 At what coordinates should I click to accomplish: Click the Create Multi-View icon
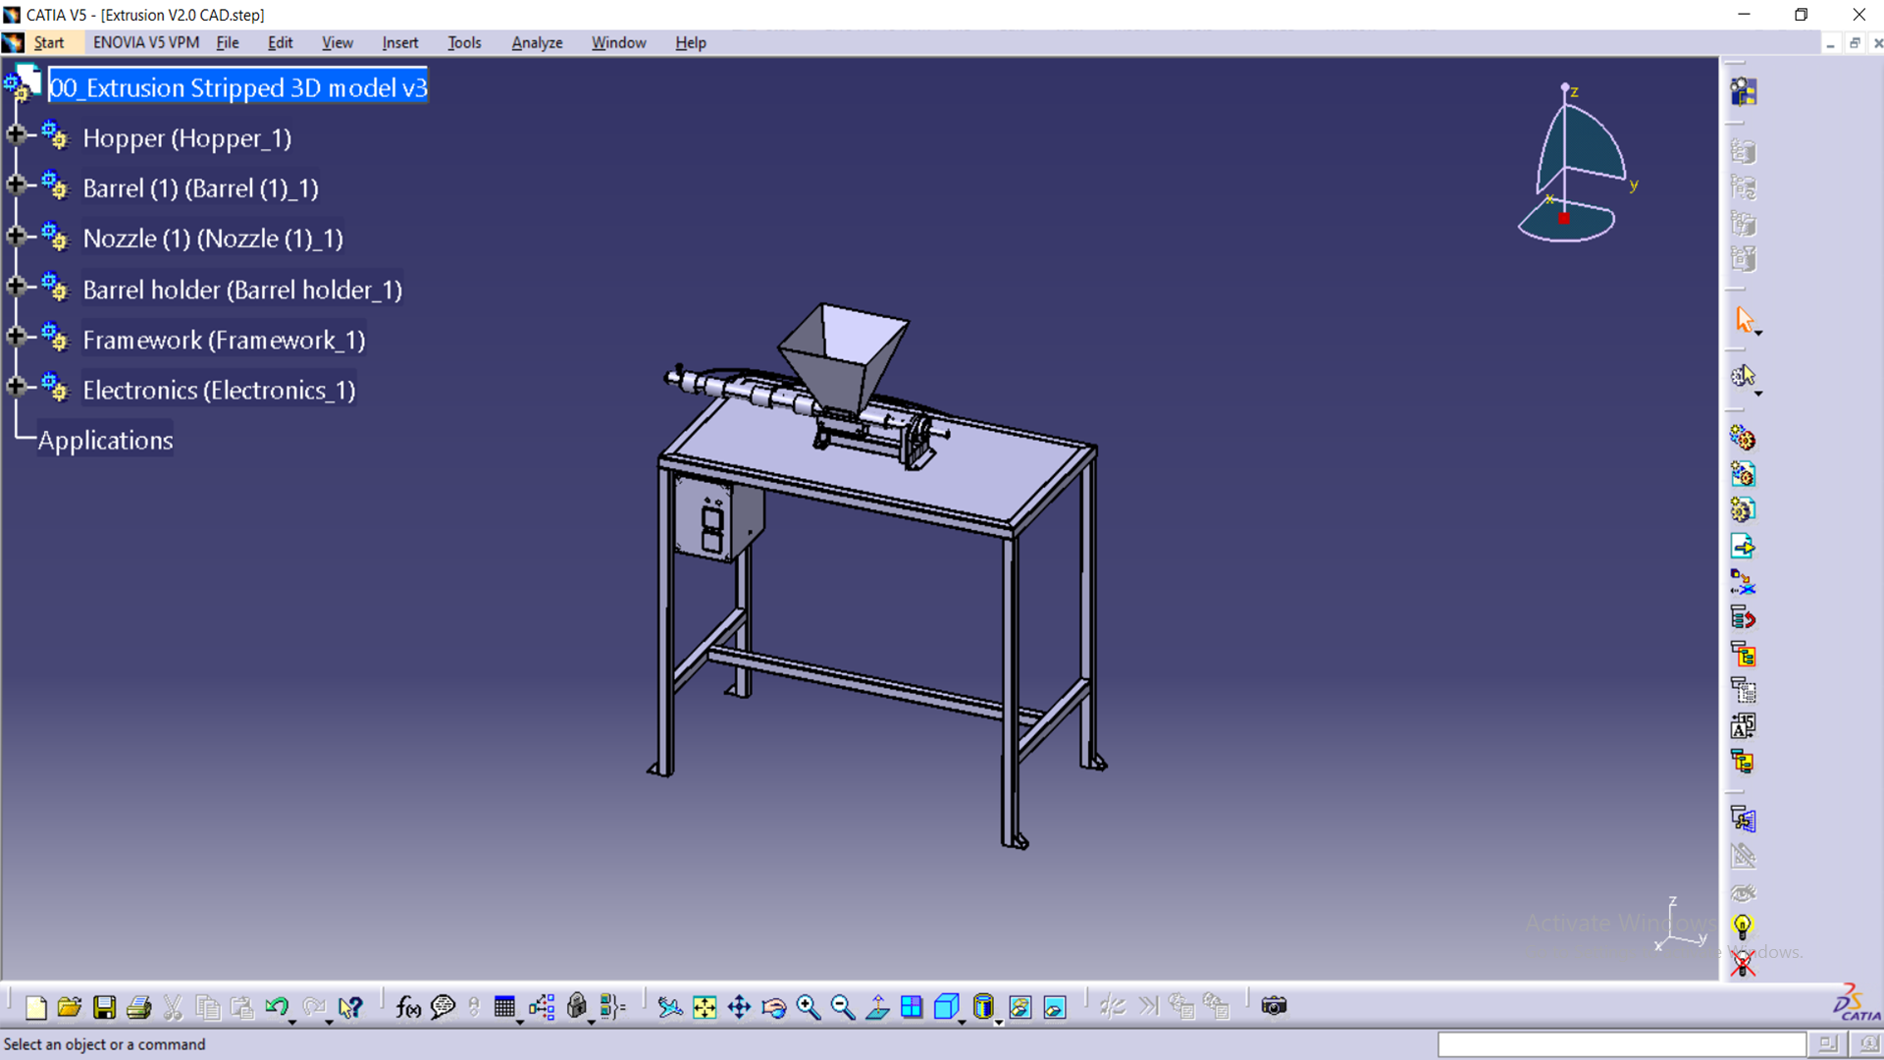coord(912,1007)
